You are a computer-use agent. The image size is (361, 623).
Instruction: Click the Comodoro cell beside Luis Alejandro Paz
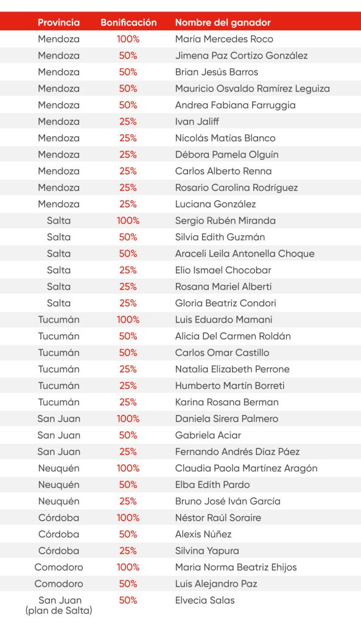58,583
